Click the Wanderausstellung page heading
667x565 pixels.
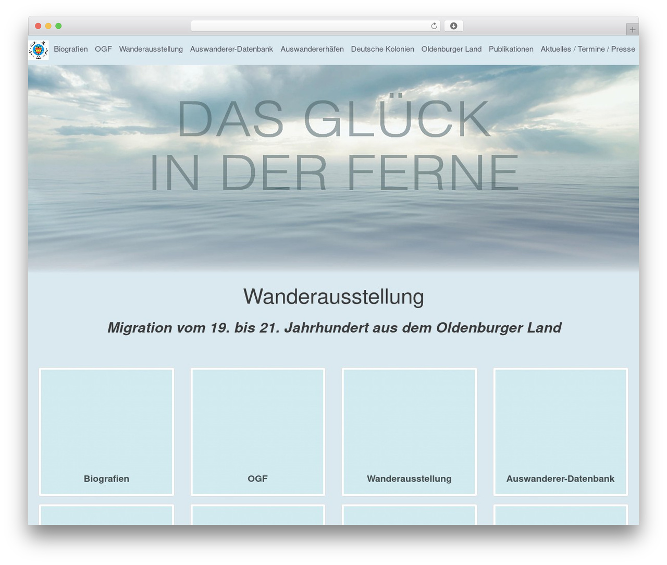[x=333, y=297]
